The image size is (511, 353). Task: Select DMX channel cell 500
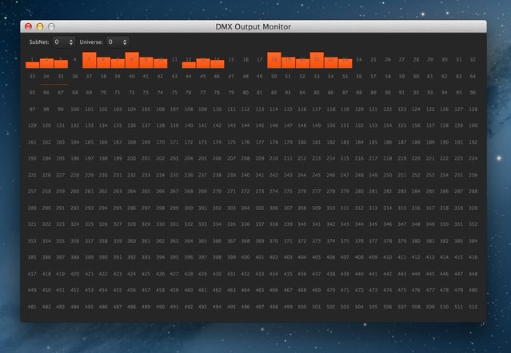[302, 307]
